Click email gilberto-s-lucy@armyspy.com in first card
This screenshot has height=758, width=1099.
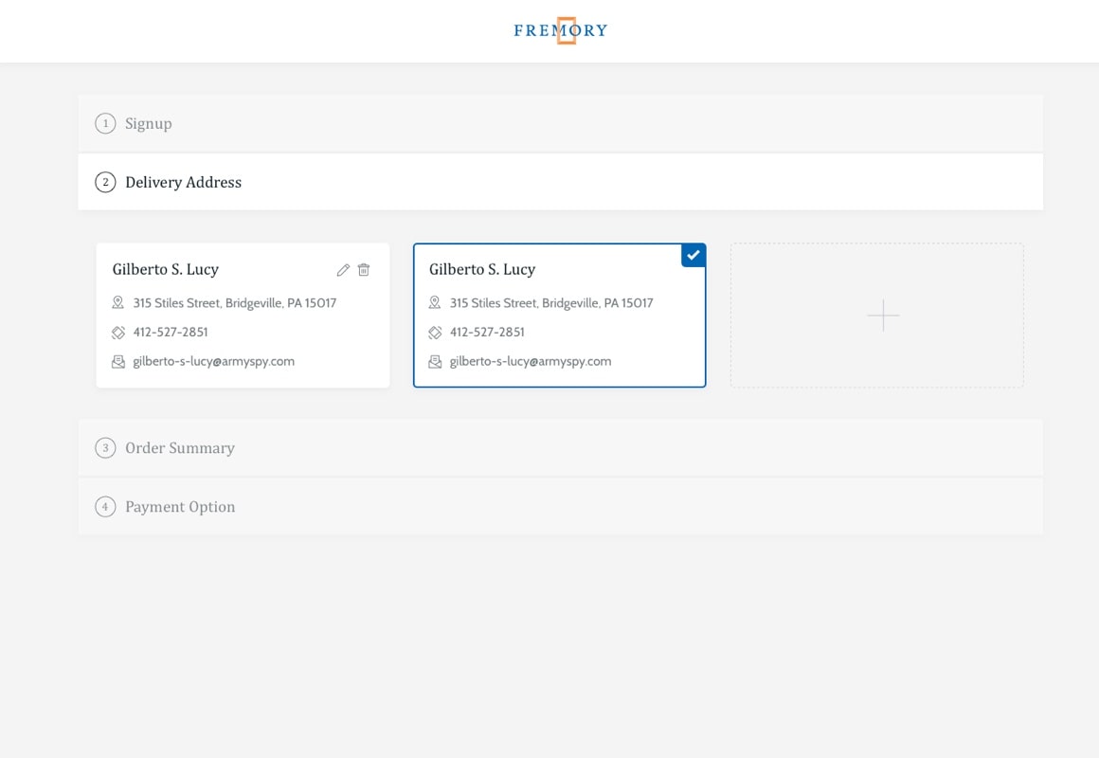(213, 361)
